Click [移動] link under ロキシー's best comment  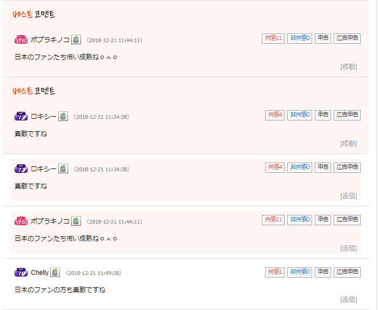tap(349, 144)
